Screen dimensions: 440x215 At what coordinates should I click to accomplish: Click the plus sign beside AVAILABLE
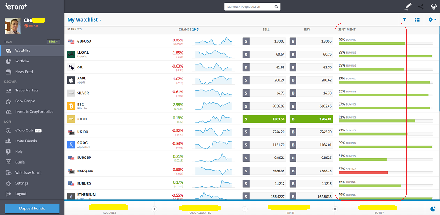pyautogui.click(x=154, y=209)
